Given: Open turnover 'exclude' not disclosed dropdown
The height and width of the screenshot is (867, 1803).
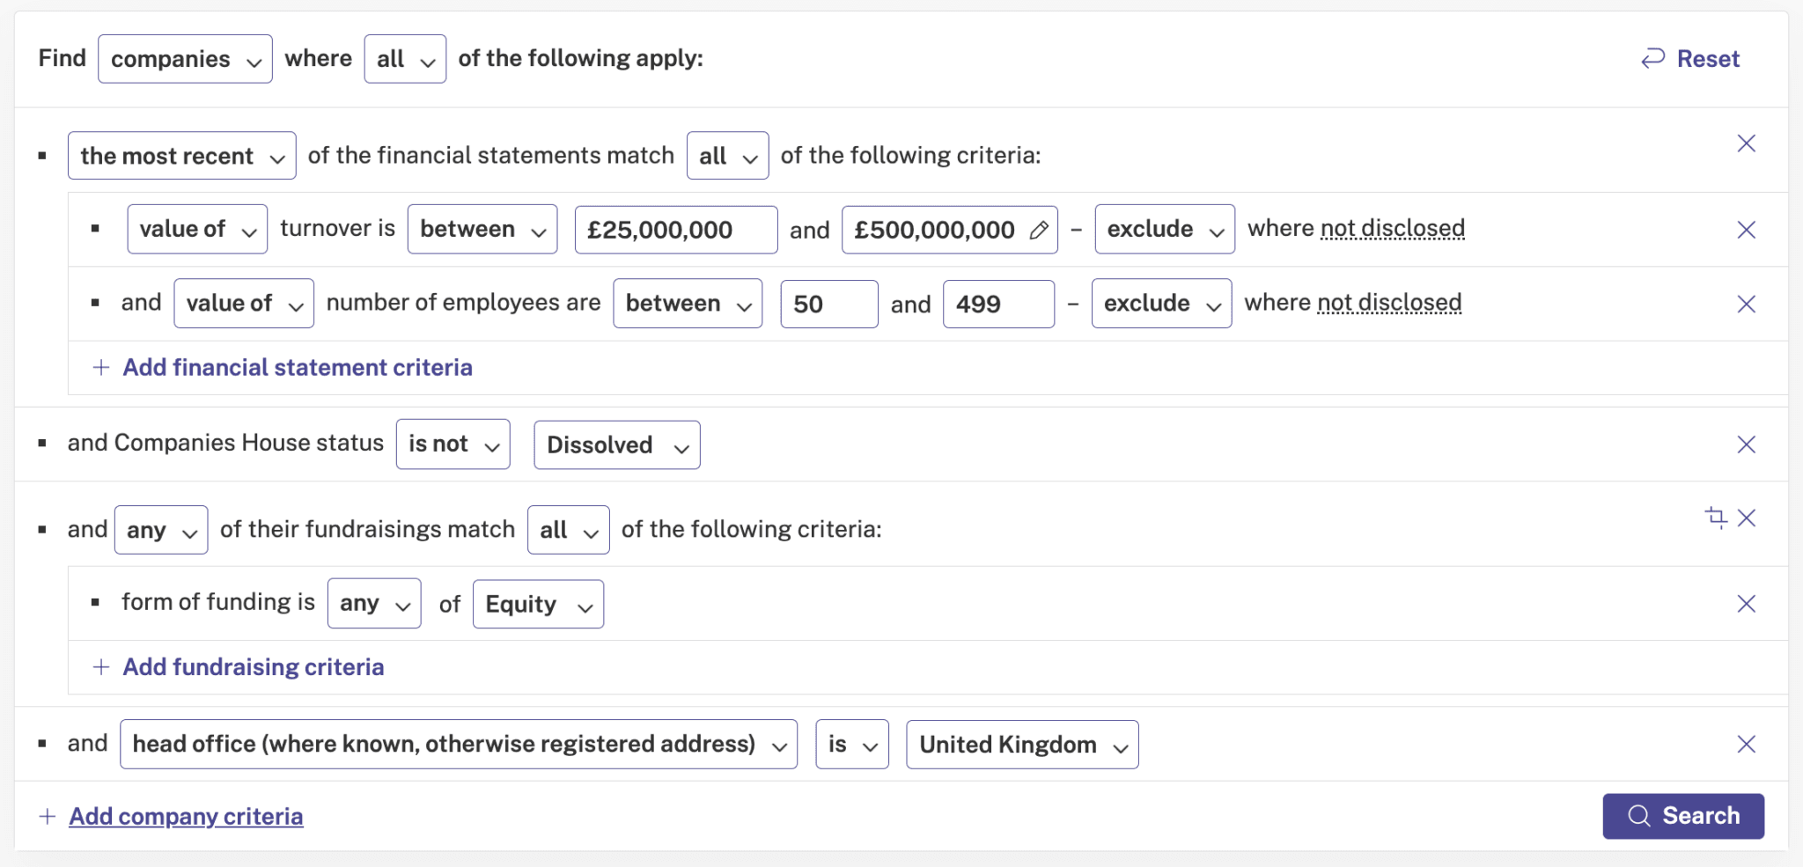Looking at the screenshot, I should (x=1165, y=230).
